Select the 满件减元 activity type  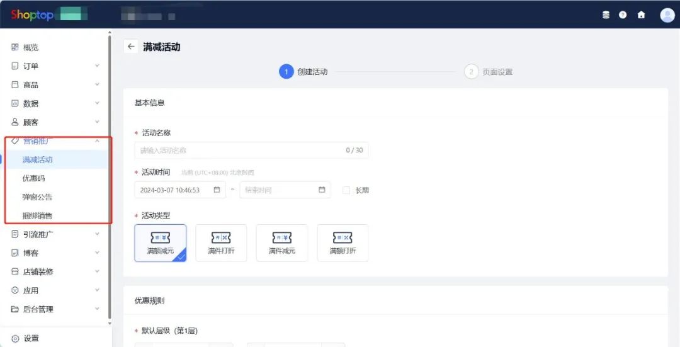point(282,243)
